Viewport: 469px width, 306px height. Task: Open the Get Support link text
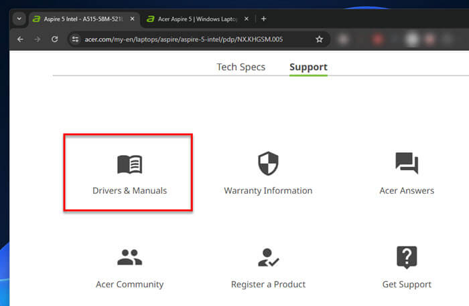(x=407, y=284)
